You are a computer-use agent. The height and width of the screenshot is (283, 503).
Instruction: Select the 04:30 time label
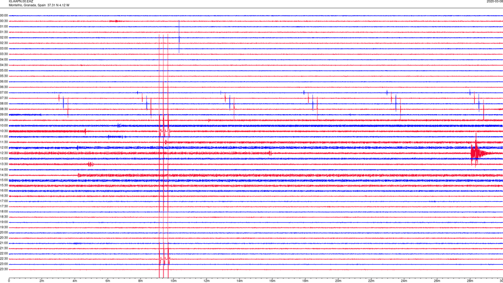pyautogui.click(x=4, y=65)
